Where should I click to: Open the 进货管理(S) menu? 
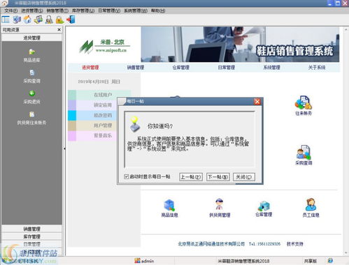tap(32, 10)
